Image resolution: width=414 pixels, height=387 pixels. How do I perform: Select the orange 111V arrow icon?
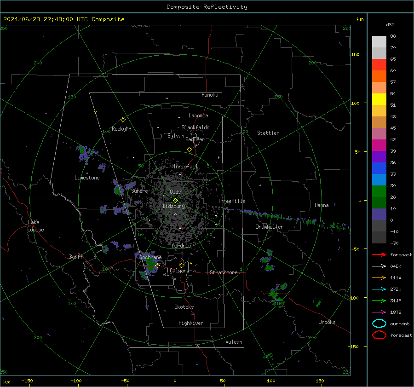(x=379, y=277)
